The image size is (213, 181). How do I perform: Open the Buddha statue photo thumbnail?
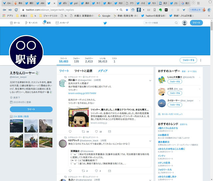(31, 126)
